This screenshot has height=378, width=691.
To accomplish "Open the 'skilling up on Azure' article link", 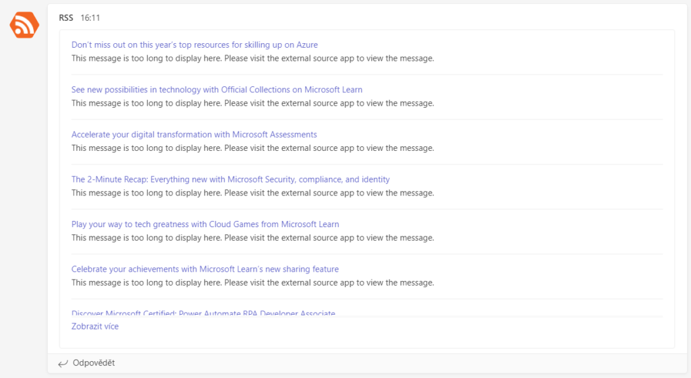I will pos(194,45).
